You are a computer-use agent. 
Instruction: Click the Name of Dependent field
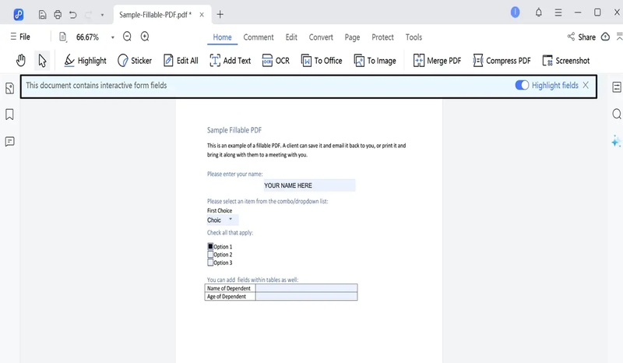306,288
